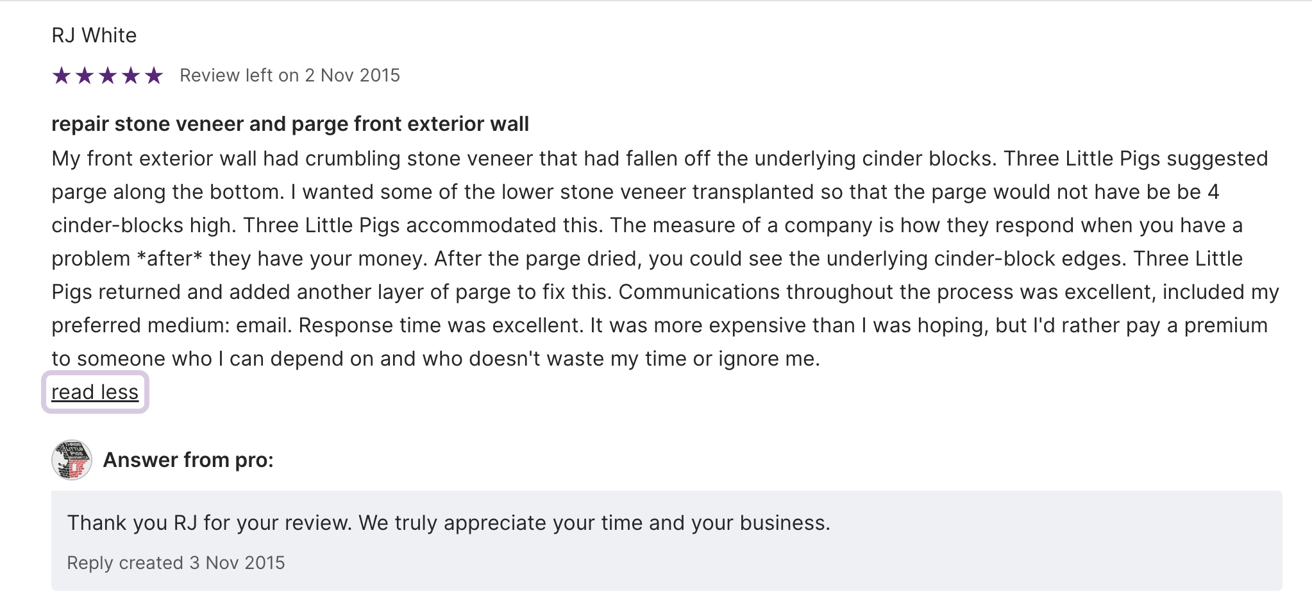Click the "Answer from pro:" heading

pyautogui.click(x=189, y=460)
